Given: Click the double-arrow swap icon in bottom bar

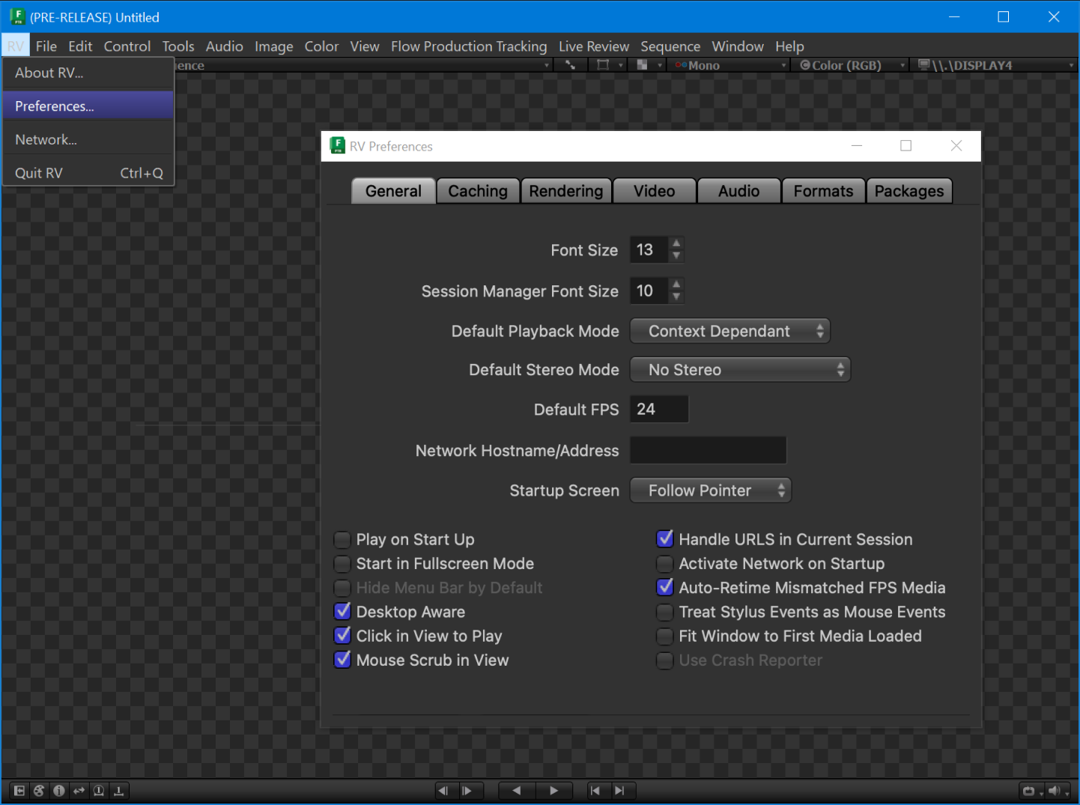Looking at the screenshot, I should click(79, 791).
